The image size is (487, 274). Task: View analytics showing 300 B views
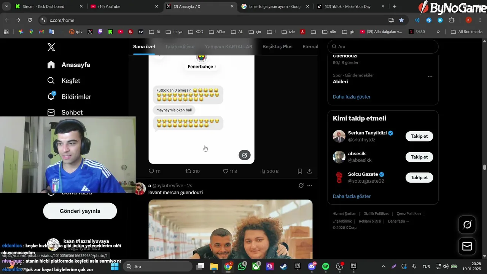click(269, 171)
